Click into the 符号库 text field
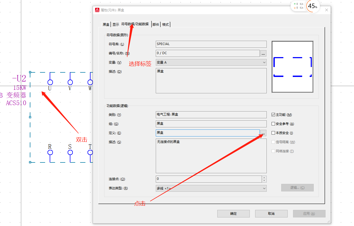The image size is (354, 226). (211, 44)
